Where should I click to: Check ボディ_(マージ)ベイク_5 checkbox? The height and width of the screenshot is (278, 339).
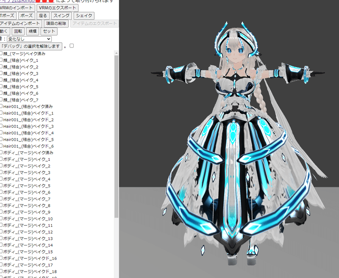point(1,185)
